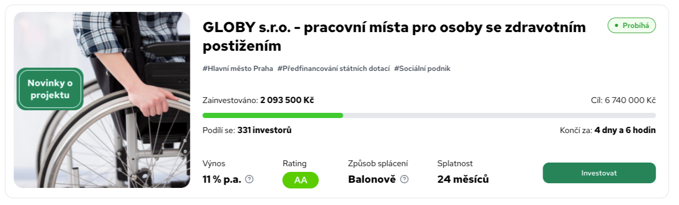Click the green dot in Probíhá badge
The width and height of the screenshot is (679, 205).
point(616,25)
